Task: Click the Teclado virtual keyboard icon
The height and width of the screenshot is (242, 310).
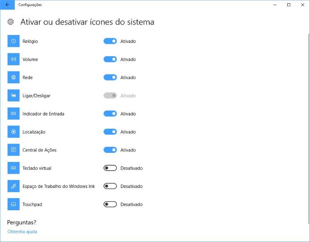Action: click(13, 168)
